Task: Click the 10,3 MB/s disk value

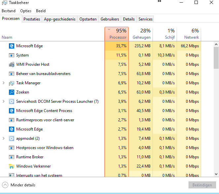Action: [x=166, y=55]
